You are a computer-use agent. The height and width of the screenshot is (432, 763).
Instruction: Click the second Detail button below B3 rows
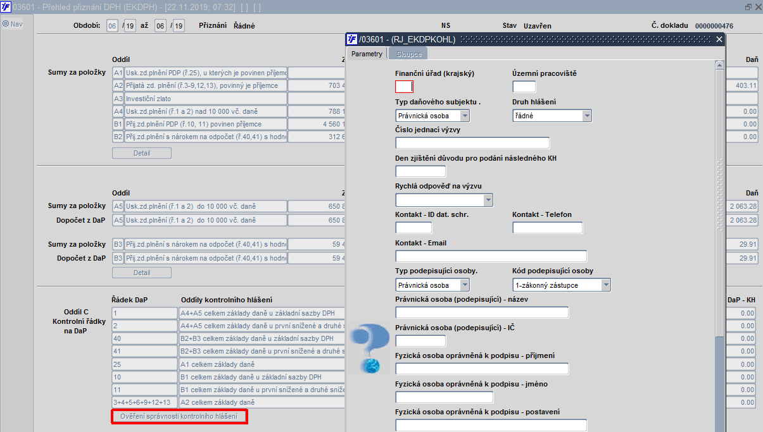click(142, 273)
